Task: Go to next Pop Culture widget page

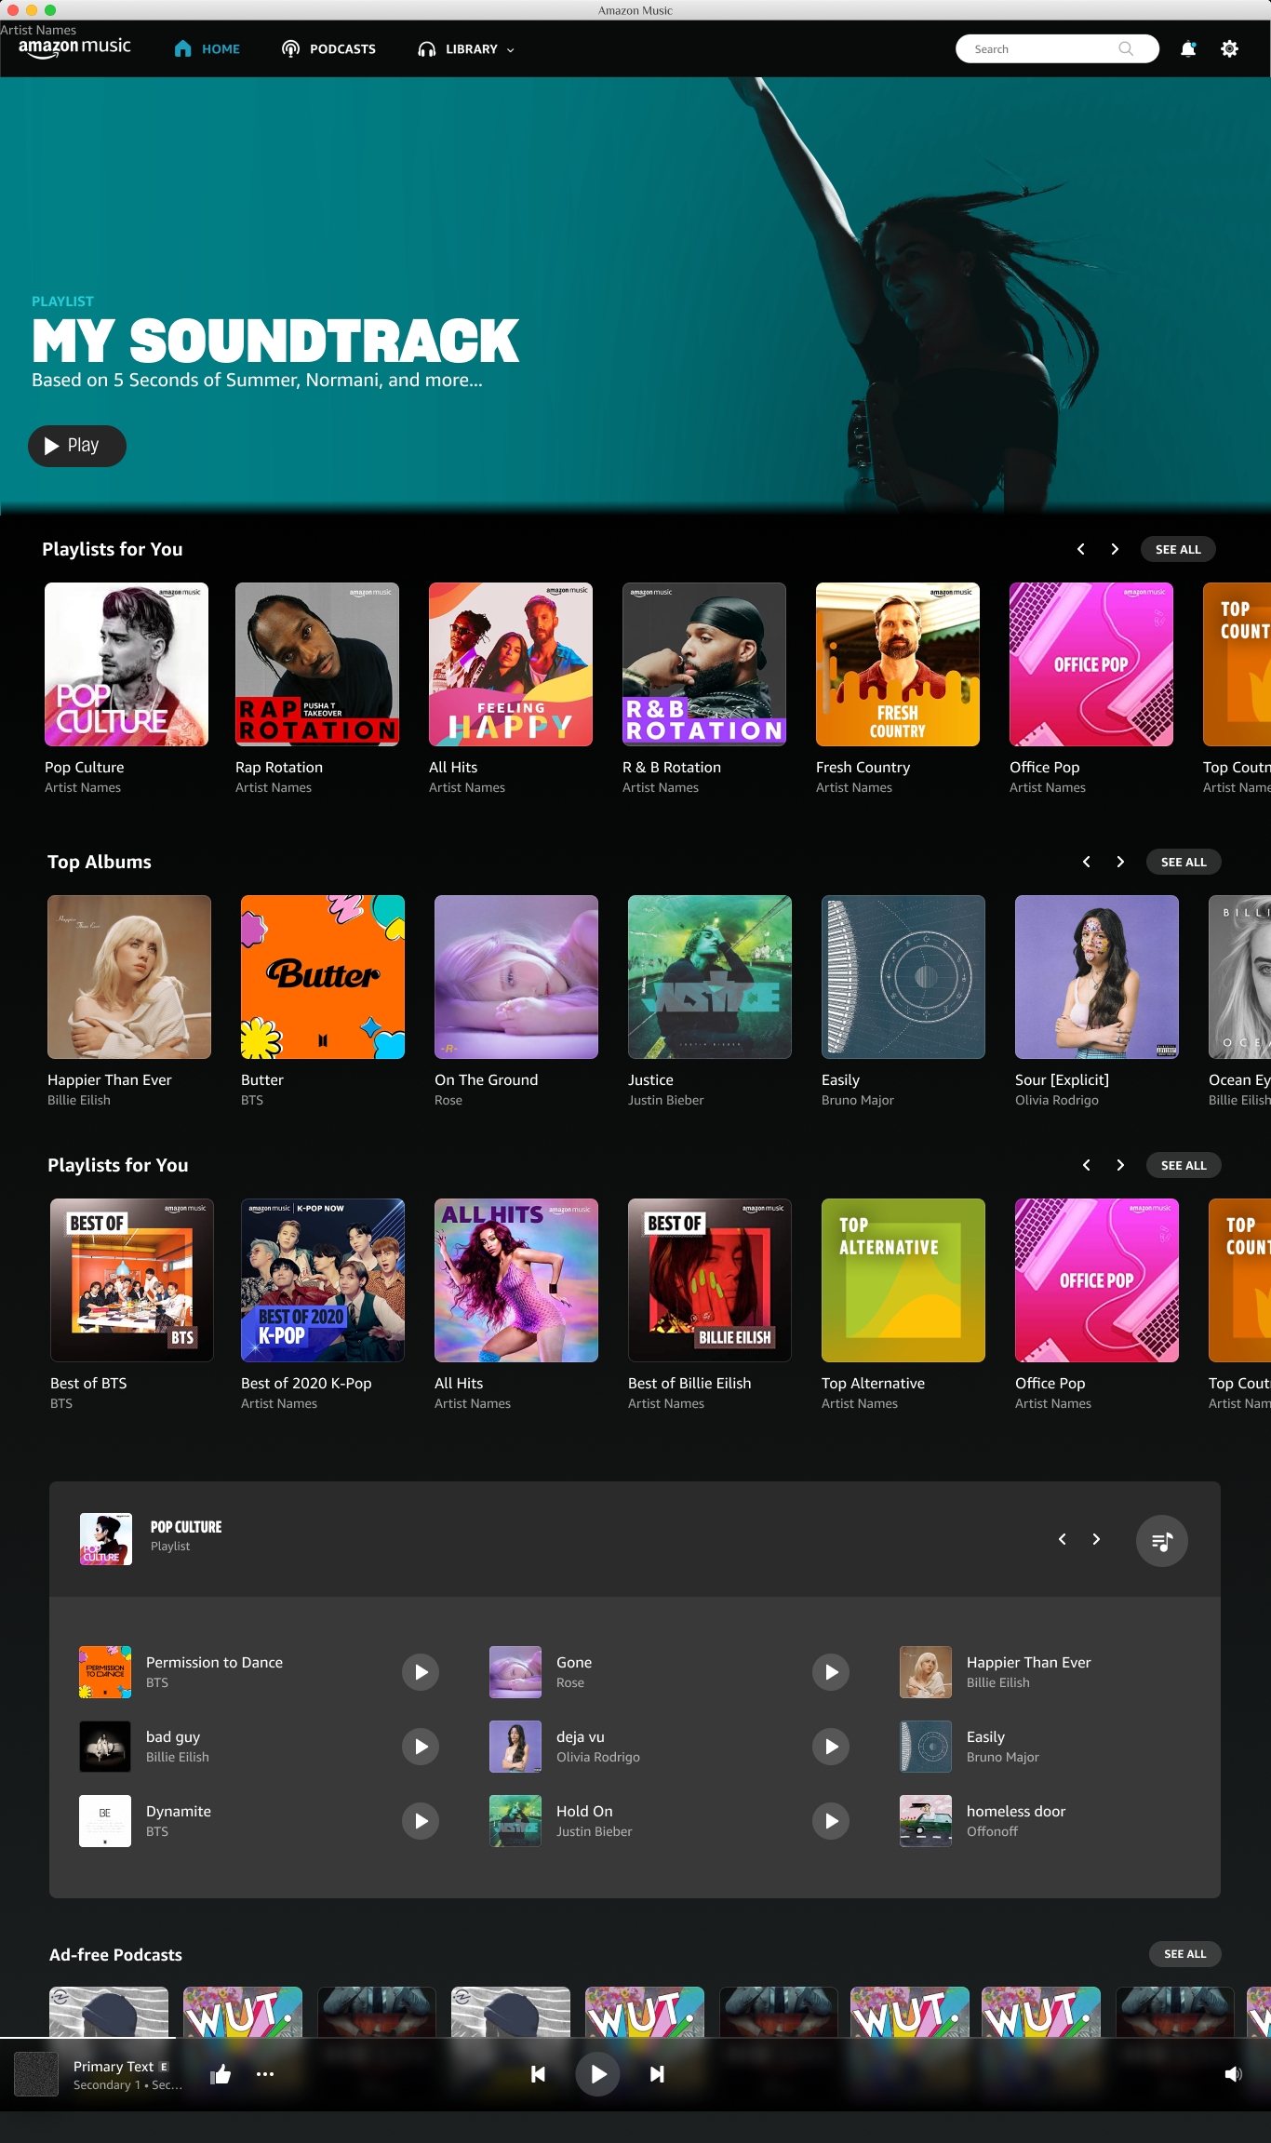Action: pyautogui.click(x=1096, y=1539)
